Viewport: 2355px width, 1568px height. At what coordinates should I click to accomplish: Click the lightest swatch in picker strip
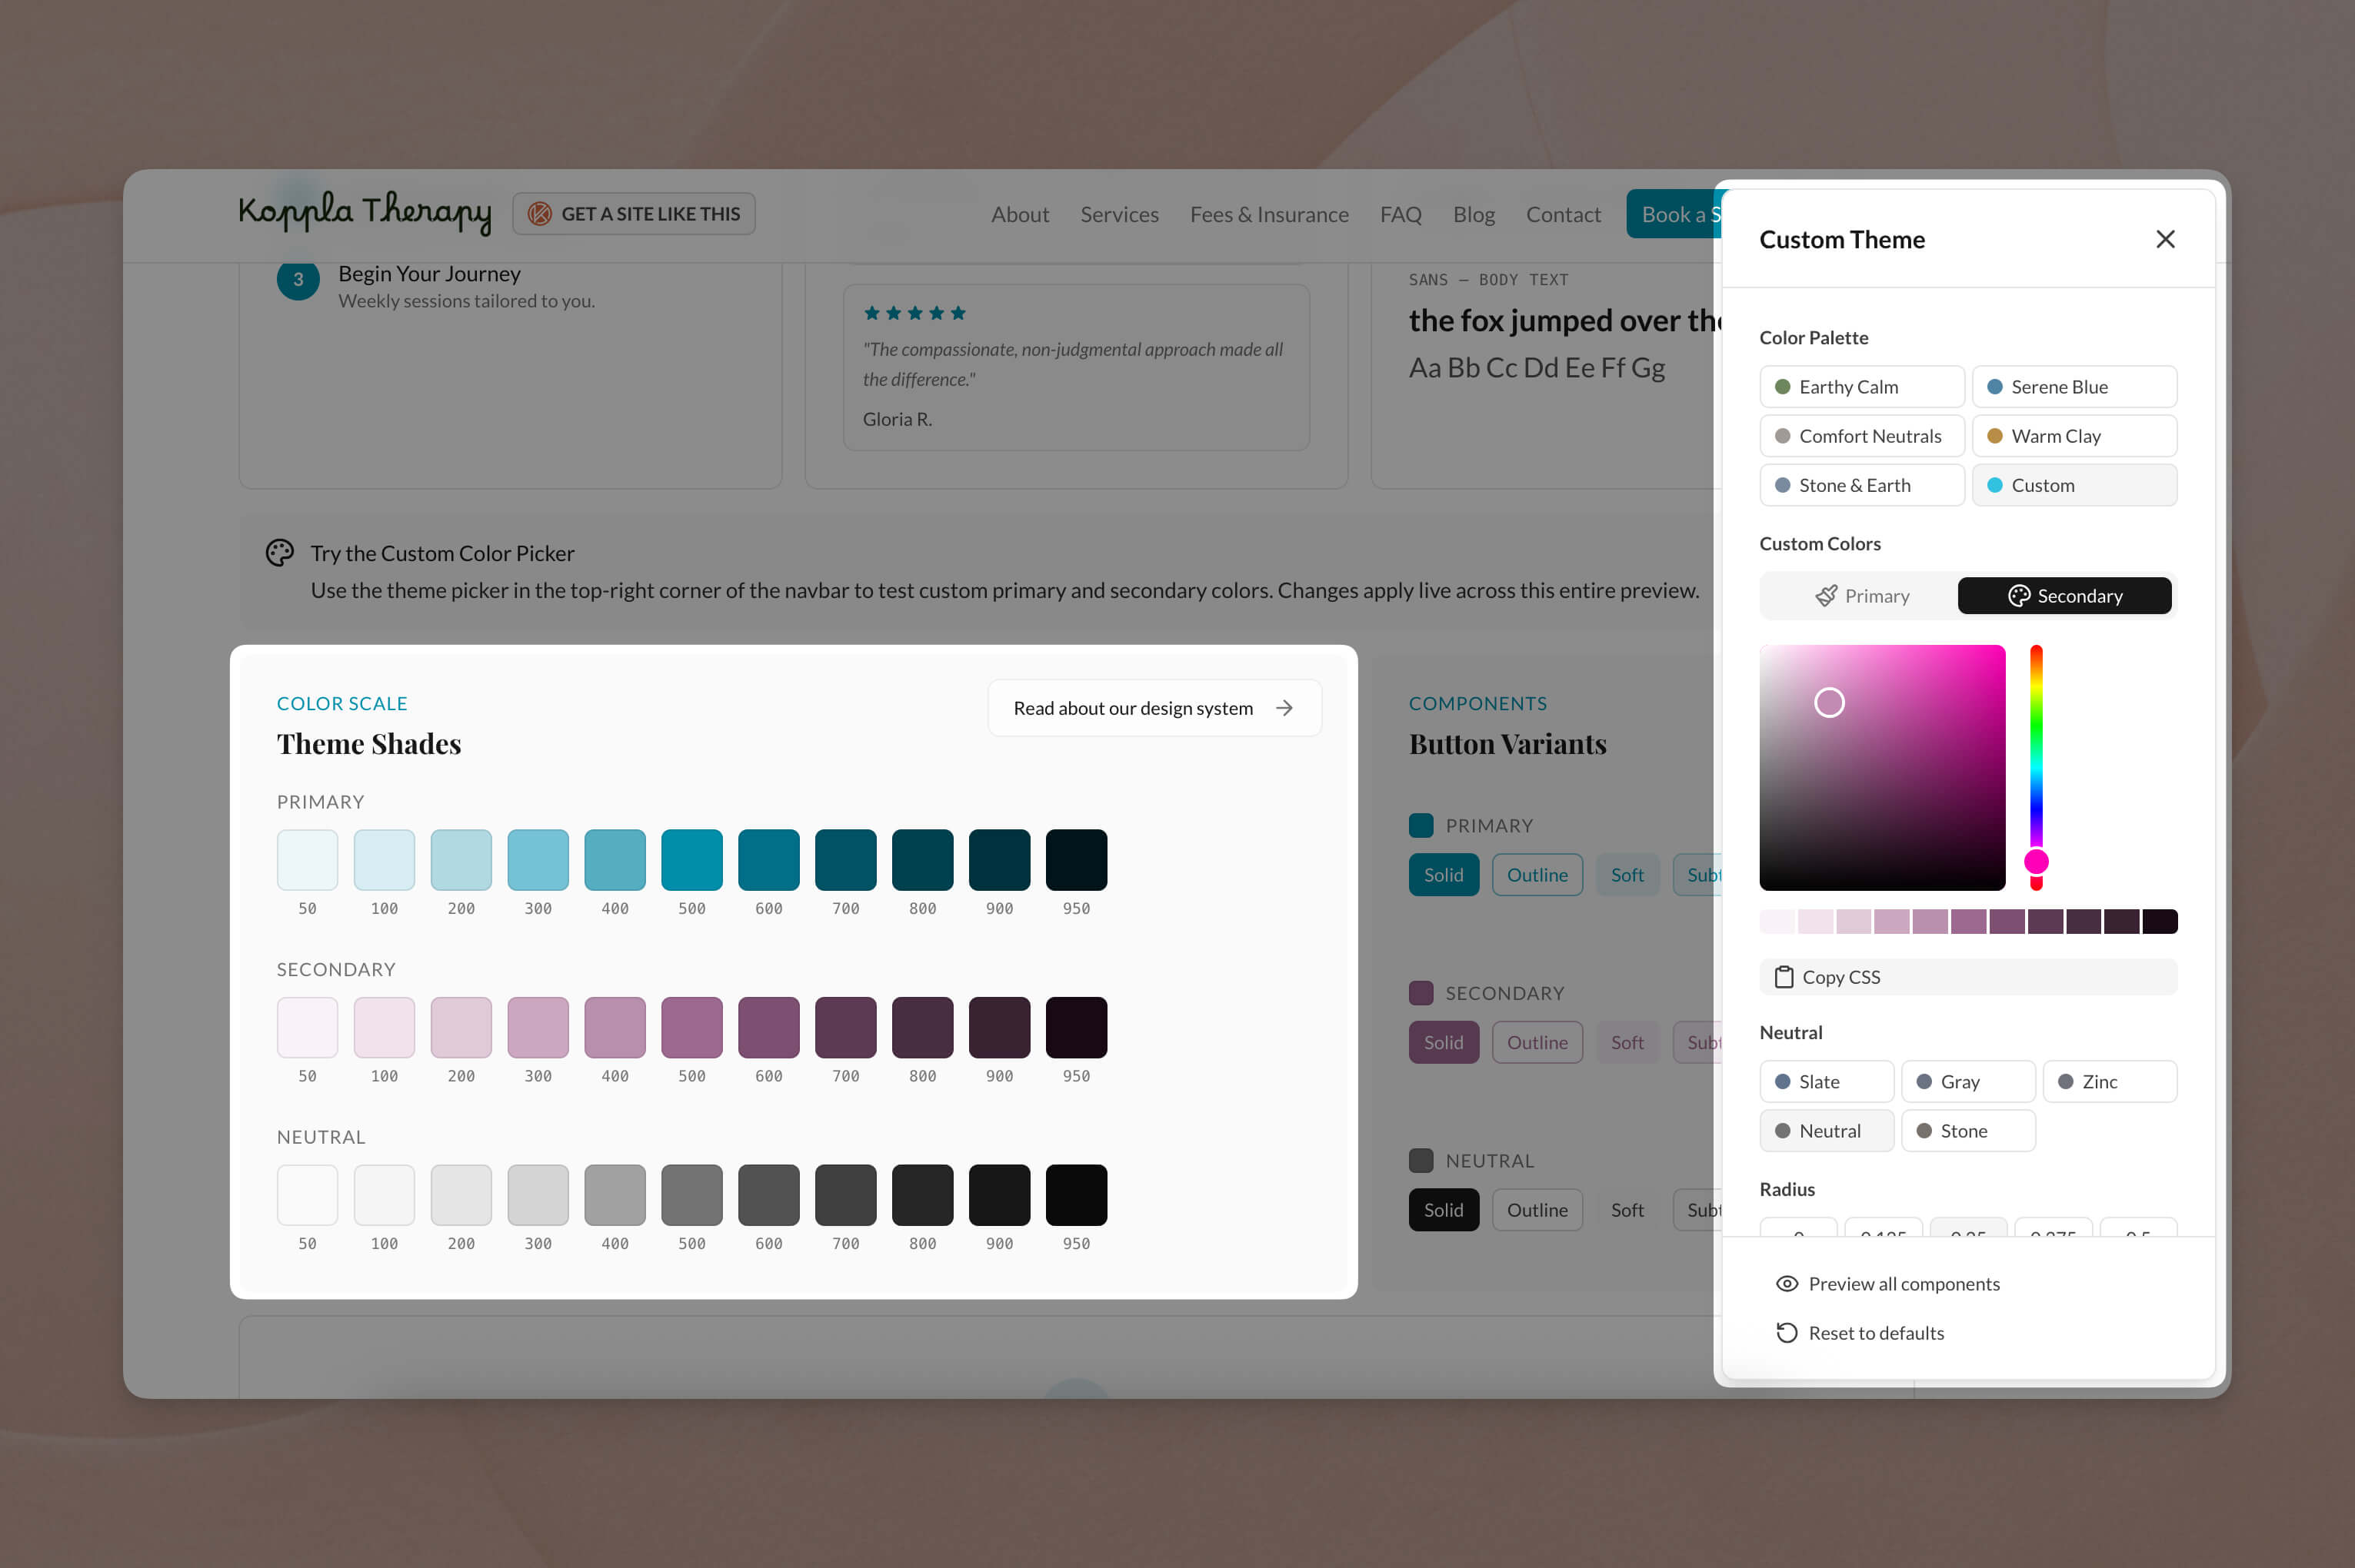pos(1777,921)
